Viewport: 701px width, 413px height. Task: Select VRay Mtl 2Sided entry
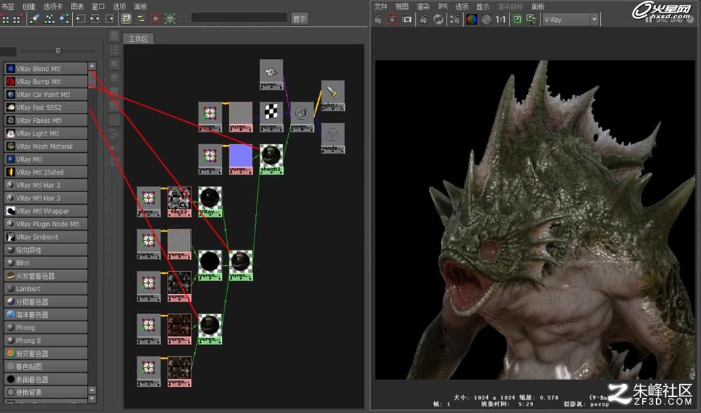[x=46, y=172]
